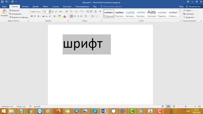Viewport: 203px width, 114px height.
Task: Increase font size with A-up icon
Action: [x=53, y=12]
